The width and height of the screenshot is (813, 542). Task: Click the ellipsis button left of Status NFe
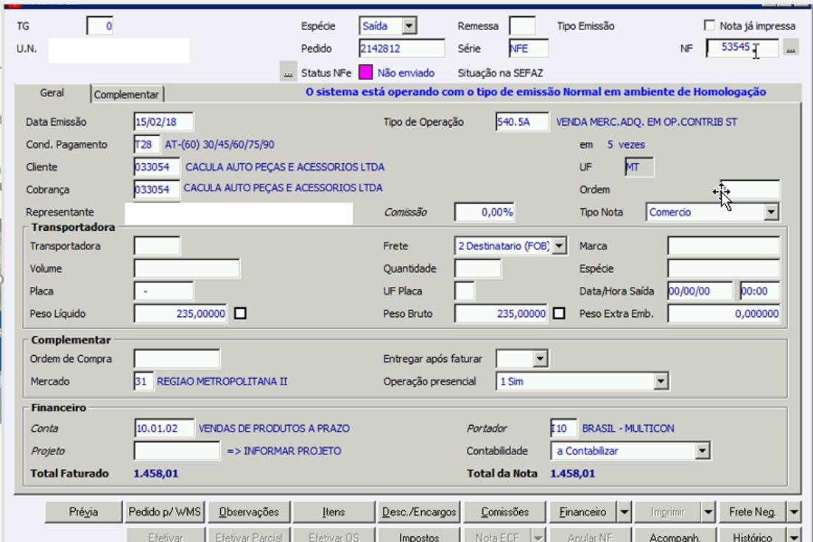click(x=288, y=71)
